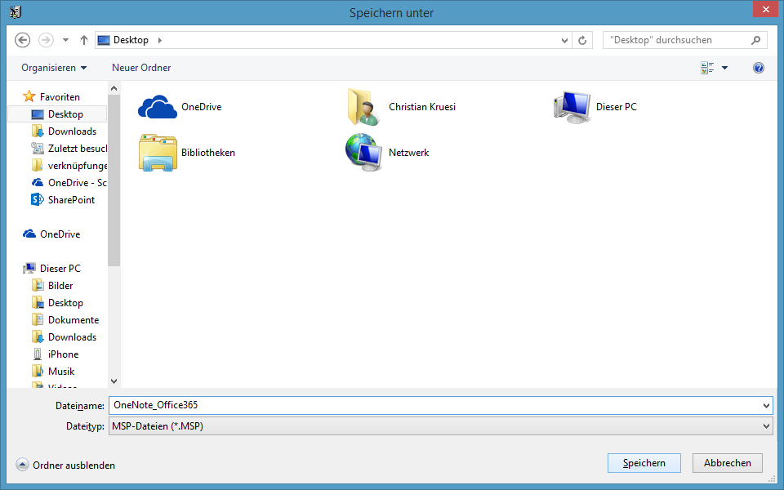Image resolution: width=784 pixels, height=490 pixels.
Task: Collapse folders with Ordner ausblenden
Action: point(66,465)
